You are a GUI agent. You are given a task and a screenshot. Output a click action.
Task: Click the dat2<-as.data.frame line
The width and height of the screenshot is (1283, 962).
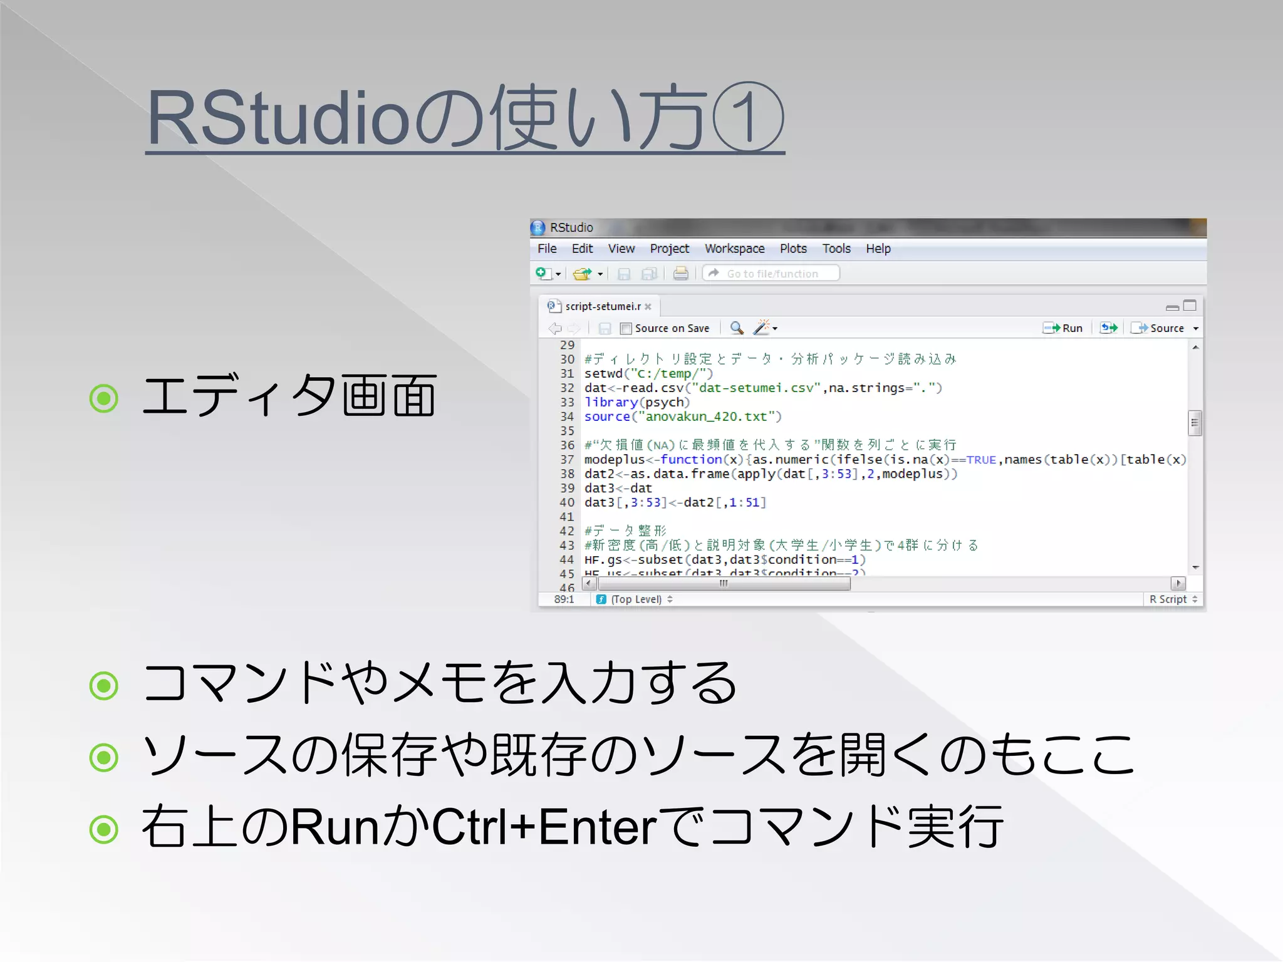click(771, 474)
